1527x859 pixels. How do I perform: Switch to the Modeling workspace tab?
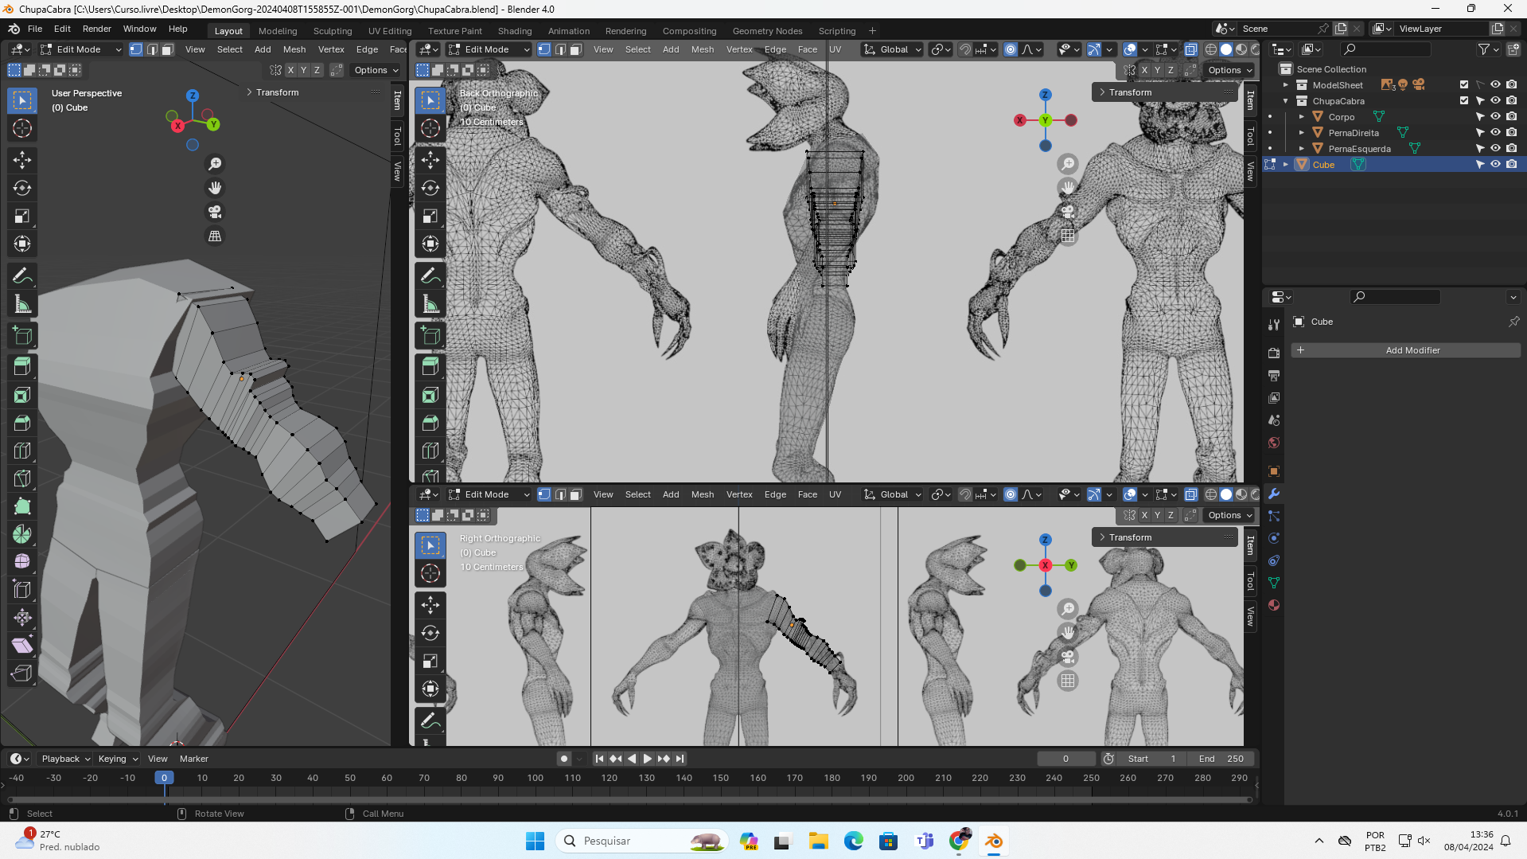pos(278,31)
